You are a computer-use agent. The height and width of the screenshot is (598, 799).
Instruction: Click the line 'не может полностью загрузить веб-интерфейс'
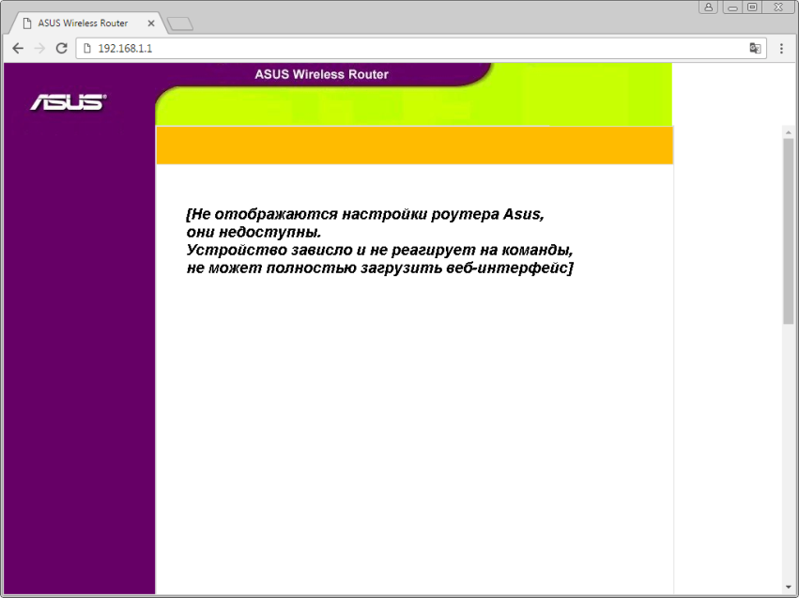(x=379, y=268)
